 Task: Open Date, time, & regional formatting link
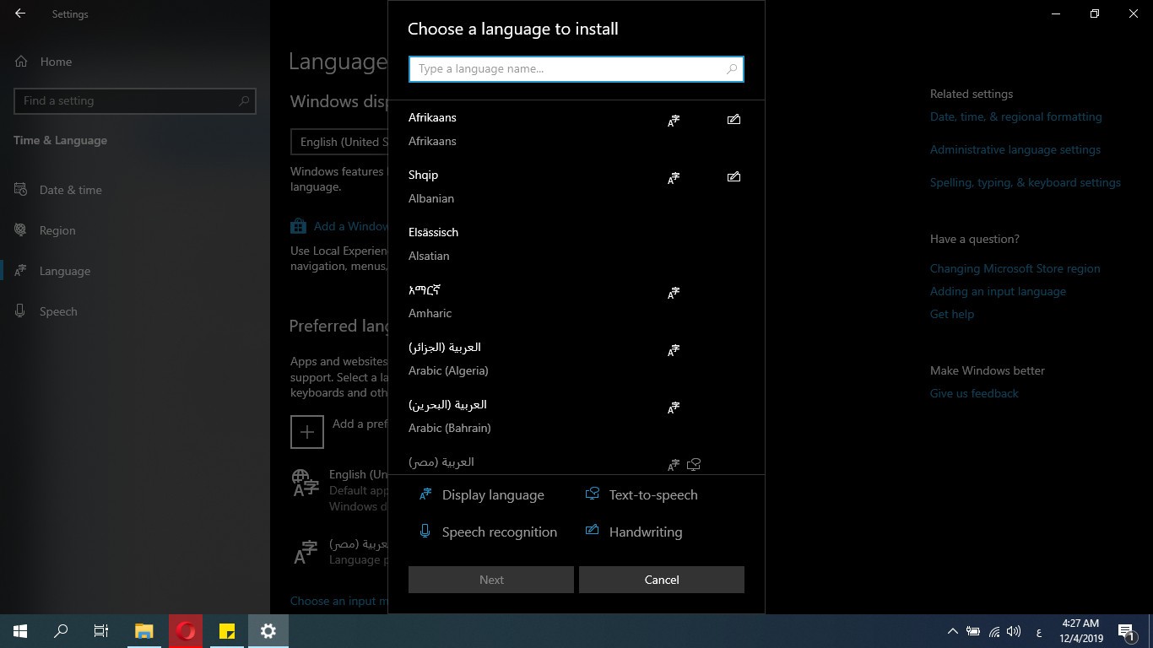click(x=1015, y=116)
